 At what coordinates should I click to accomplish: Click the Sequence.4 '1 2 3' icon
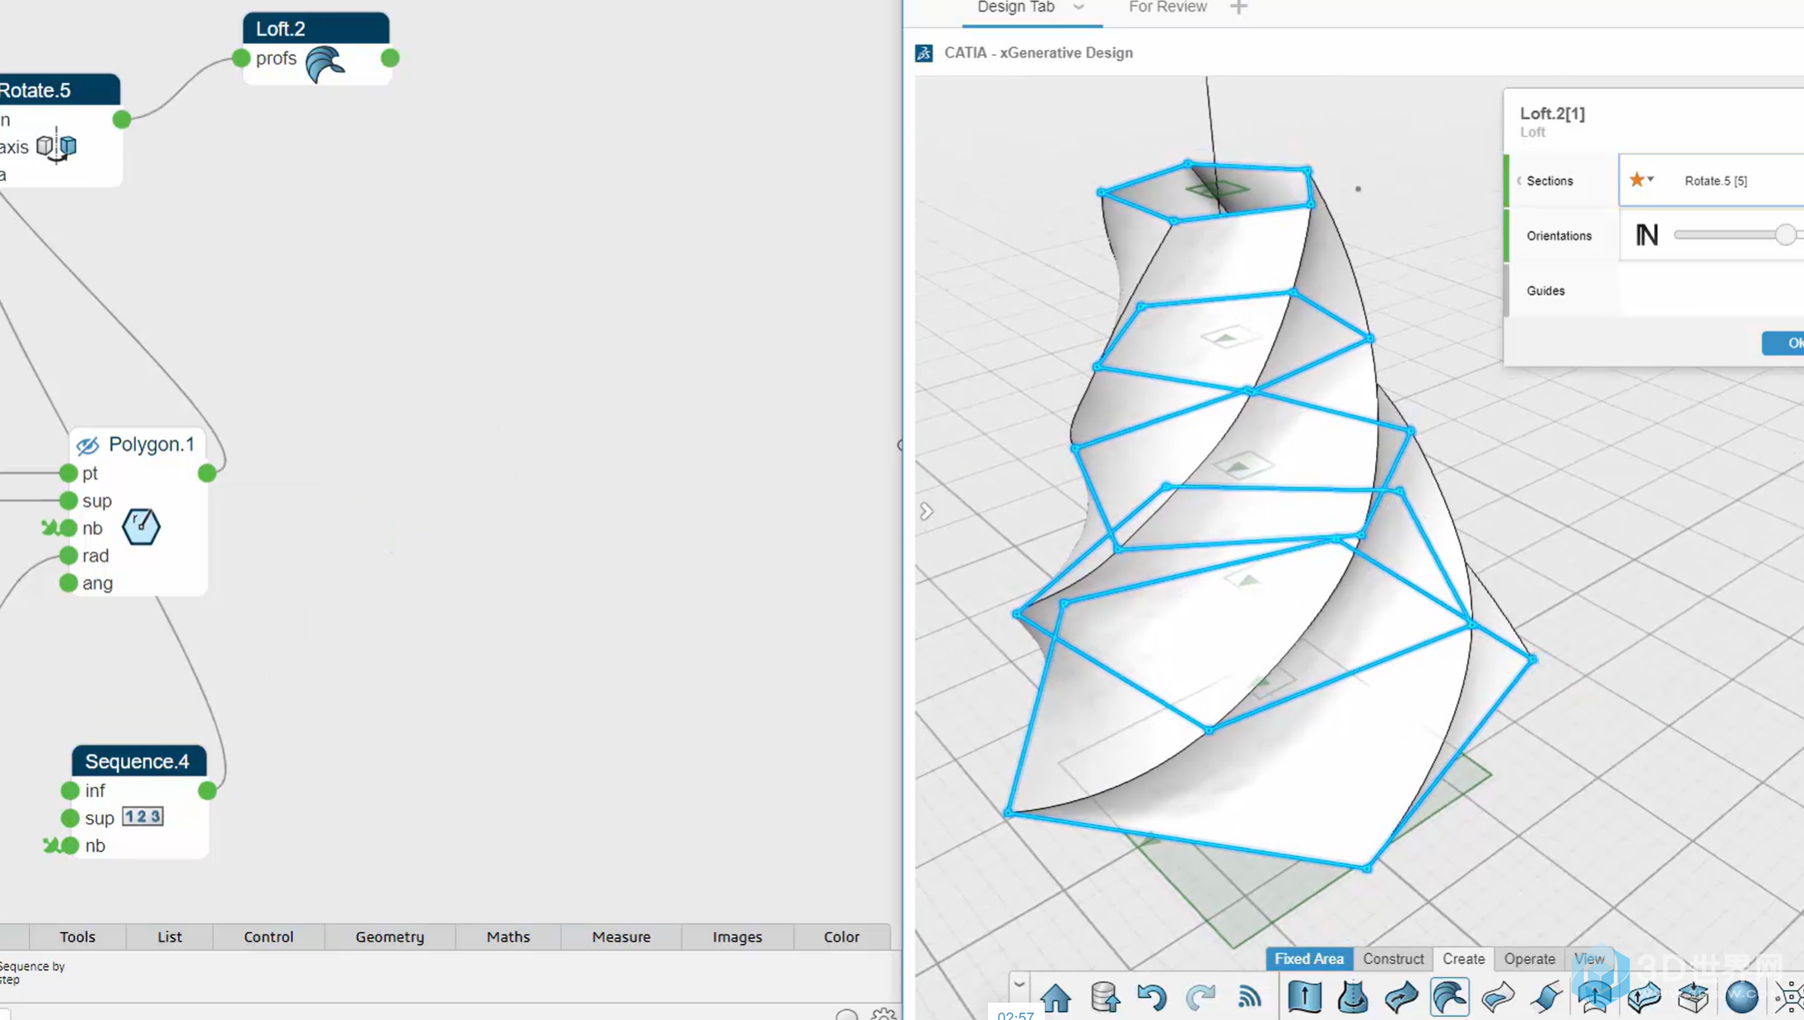[142, 817]
